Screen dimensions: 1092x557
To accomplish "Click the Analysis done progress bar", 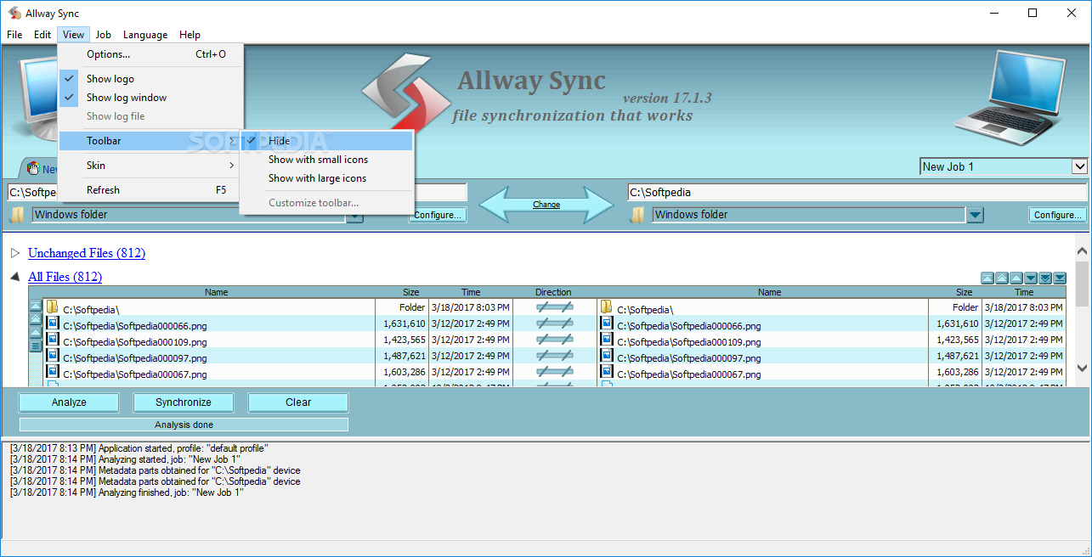I will click(184, 425).
